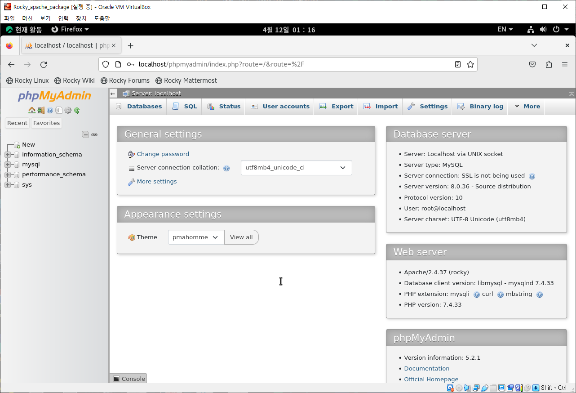Go back with Firefox back arrow
The height and width of the screenshot is (393, 576).
(11, 65)
